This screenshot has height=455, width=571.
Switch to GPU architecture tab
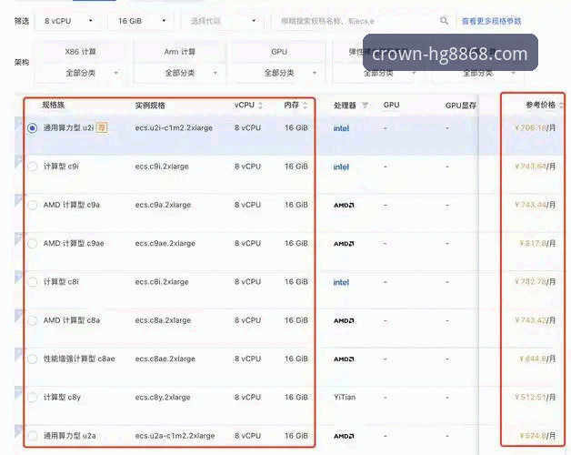click(x=279, y=52)
